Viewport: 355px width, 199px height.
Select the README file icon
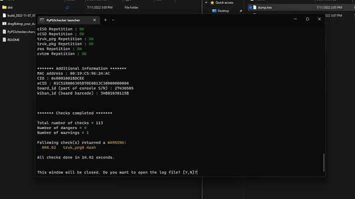point(4,40)
